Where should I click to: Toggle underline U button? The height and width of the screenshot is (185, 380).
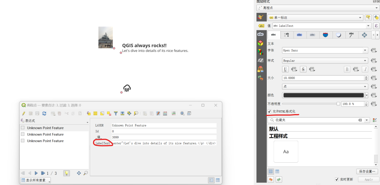pos(285,69)
